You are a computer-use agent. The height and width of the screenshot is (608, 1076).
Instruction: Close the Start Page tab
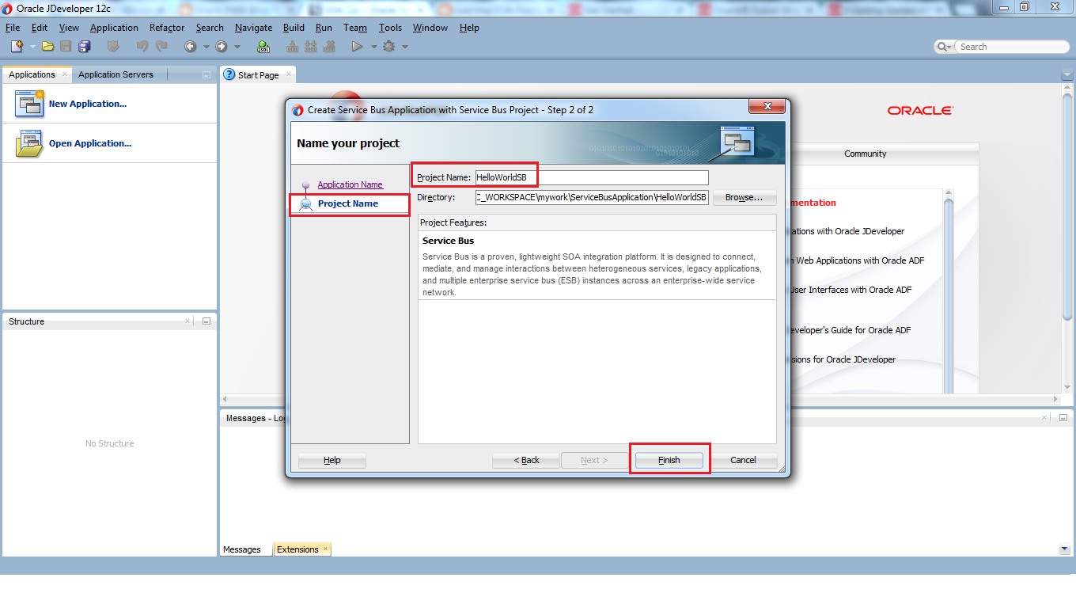pos(289,74)
